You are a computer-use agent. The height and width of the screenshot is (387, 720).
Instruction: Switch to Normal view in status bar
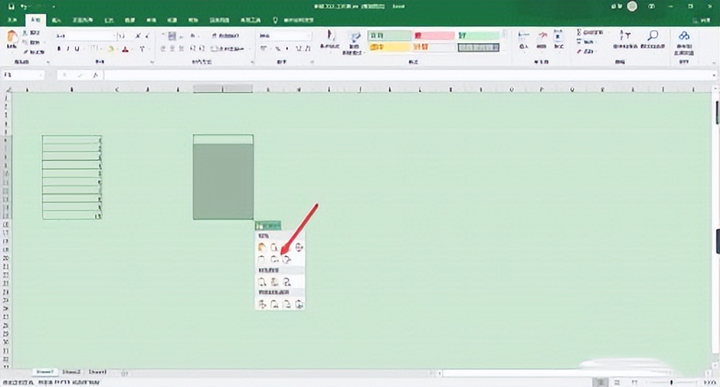tap(600, 382)
